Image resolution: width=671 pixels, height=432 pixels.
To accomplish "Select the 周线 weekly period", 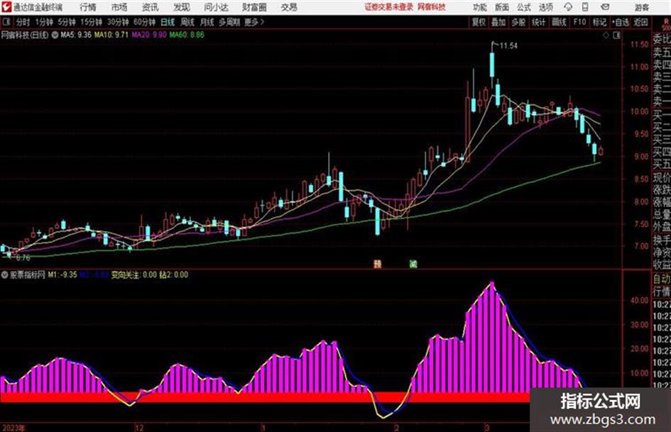I will (187, 22).
